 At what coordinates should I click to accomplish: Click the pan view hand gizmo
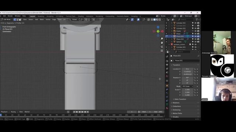pyautogui.click(x=162, y=43)
